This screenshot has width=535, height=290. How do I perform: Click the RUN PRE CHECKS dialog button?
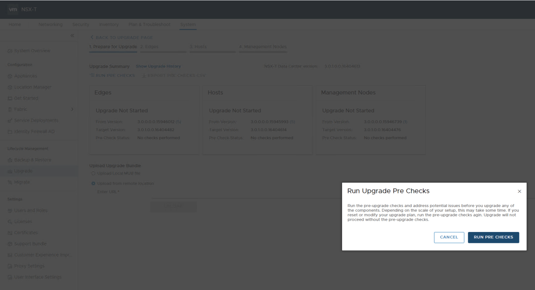493,237
